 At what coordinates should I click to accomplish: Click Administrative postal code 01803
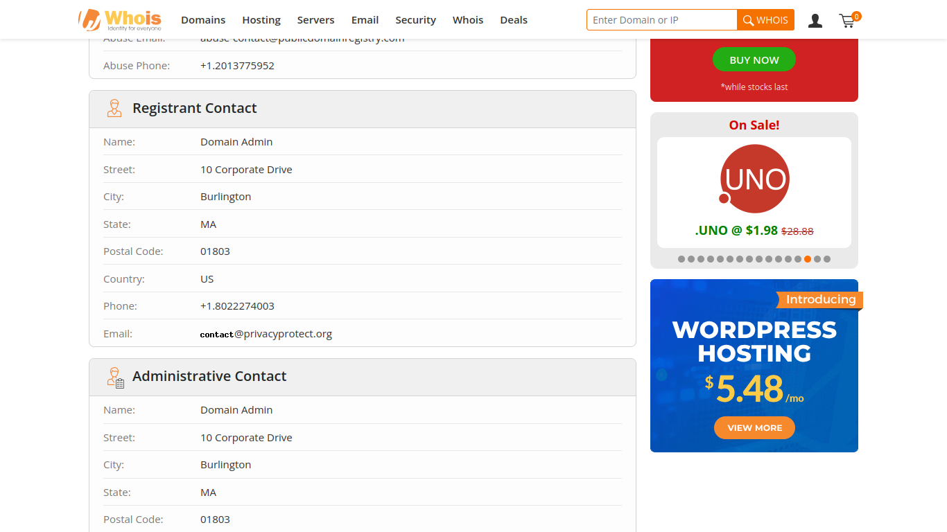click(215, 520)
